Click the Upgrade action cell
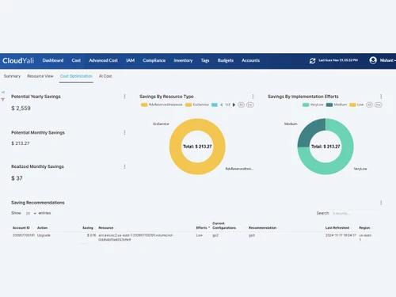Viewport: 396px width, 297px height. (44, 235)
